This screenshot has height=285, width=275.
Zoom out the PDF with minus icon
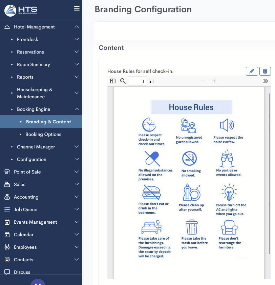(204, 81)
